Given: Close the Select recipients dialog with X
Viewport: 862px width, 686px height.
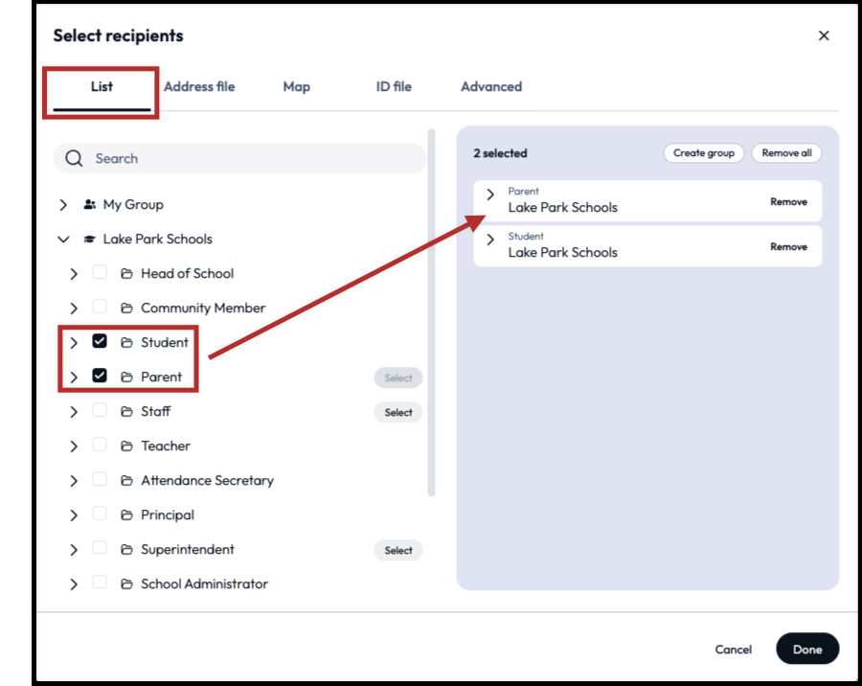Looking at the screenshot, I should [x=824, y=35].
